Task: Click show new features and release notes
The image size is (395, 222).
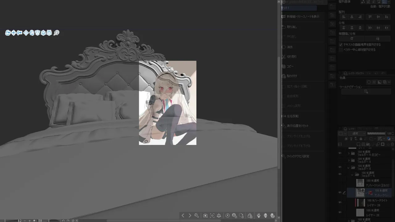Action: (303, 17)
